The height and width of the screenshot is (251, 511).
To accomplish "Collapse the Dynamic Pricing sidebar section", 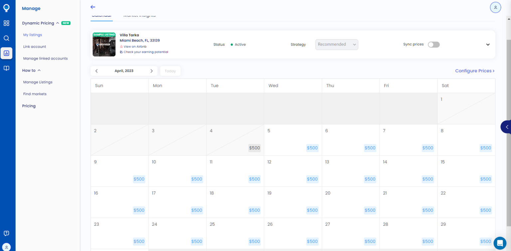I will pos(58,23).
